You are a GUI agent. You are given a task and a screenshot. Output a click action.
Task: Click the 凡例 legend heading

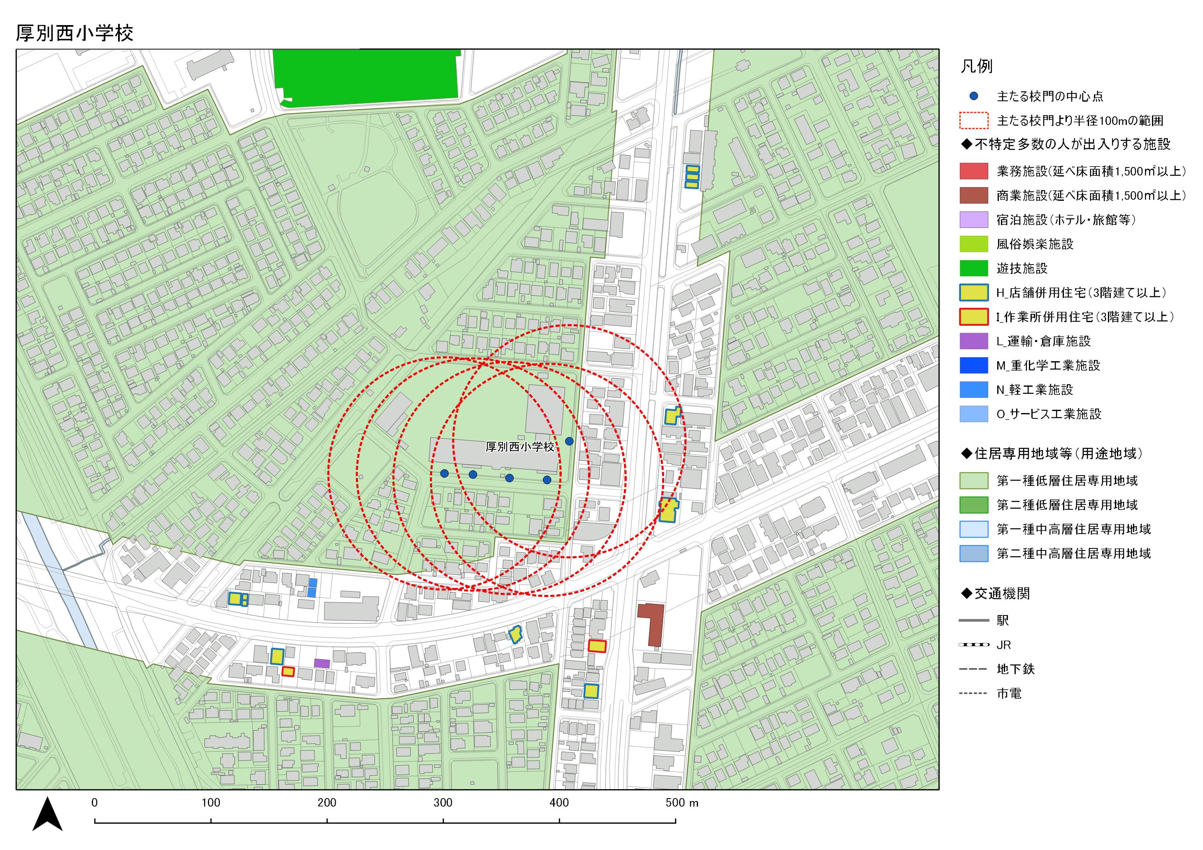(976, 66)
